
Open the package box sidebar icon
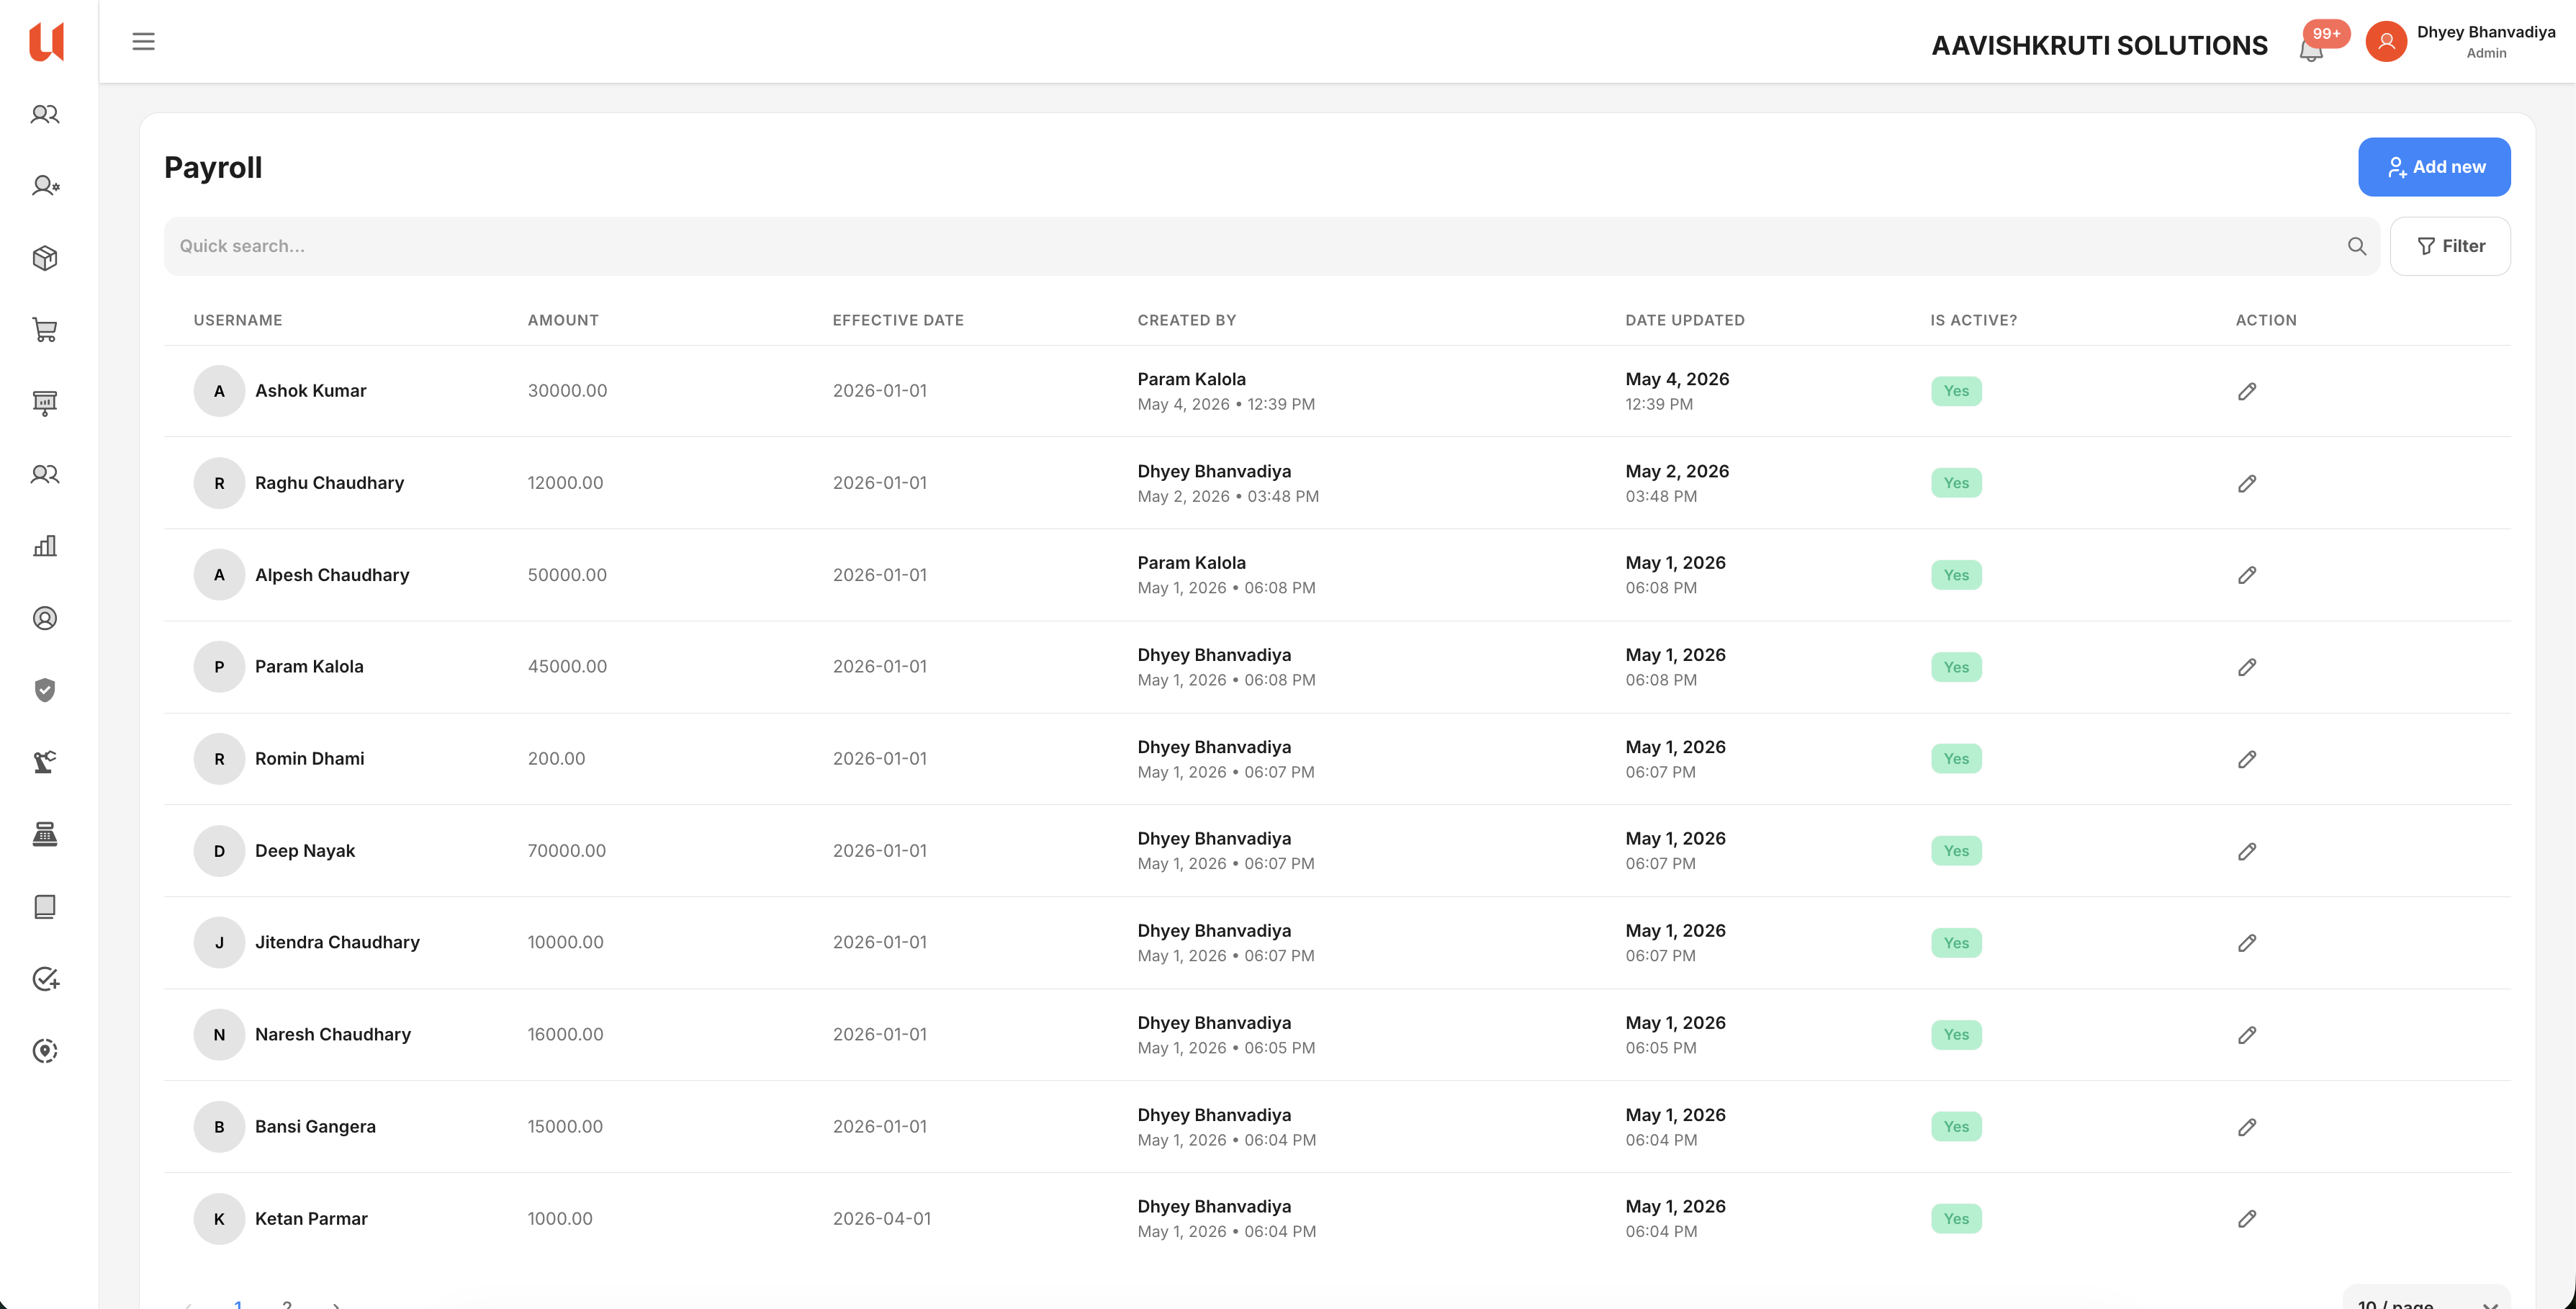click(x=45, y=258)
